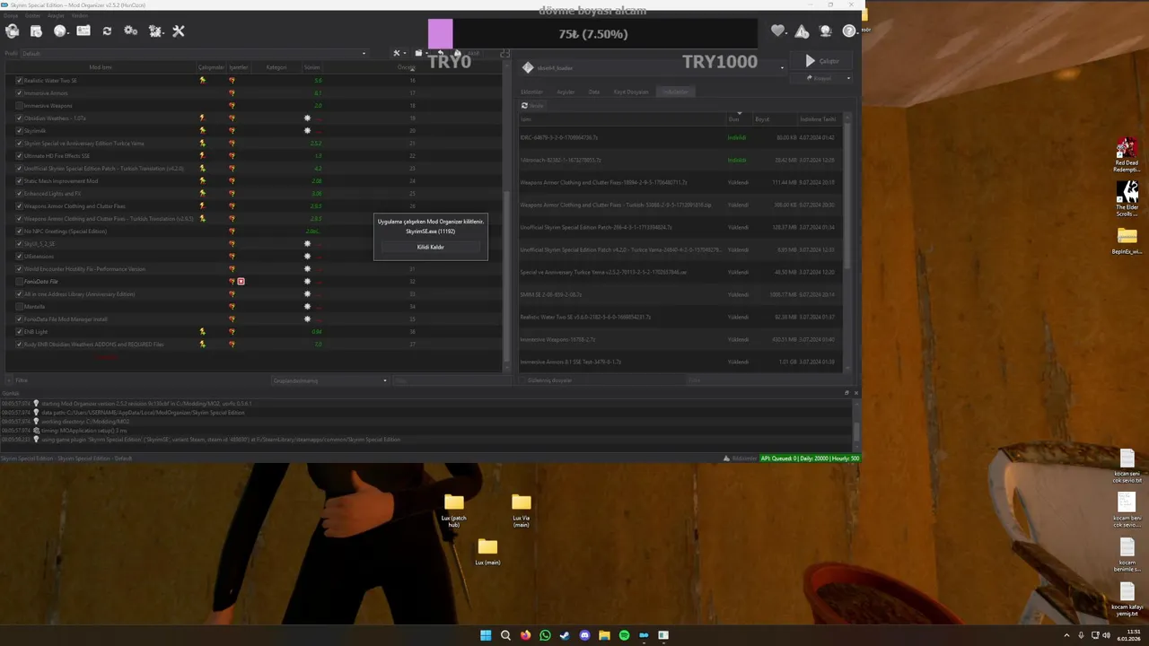This screenshot has width=1149, height=646.
Task: Toggle the Realistic Water Two SE checkbox
Action: (x=19, y=81)
